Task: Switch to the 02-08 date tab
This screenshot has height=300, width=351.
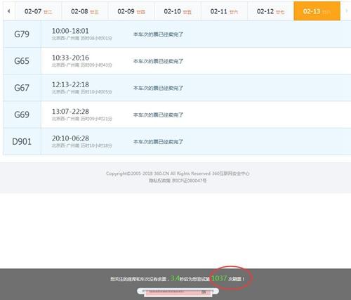Action: tap(85, 11)
